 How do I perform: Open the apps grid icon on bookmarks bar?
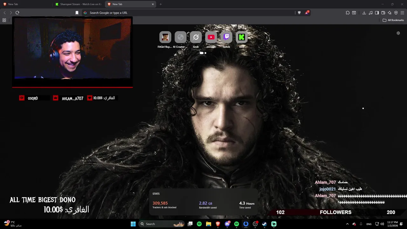4,20
